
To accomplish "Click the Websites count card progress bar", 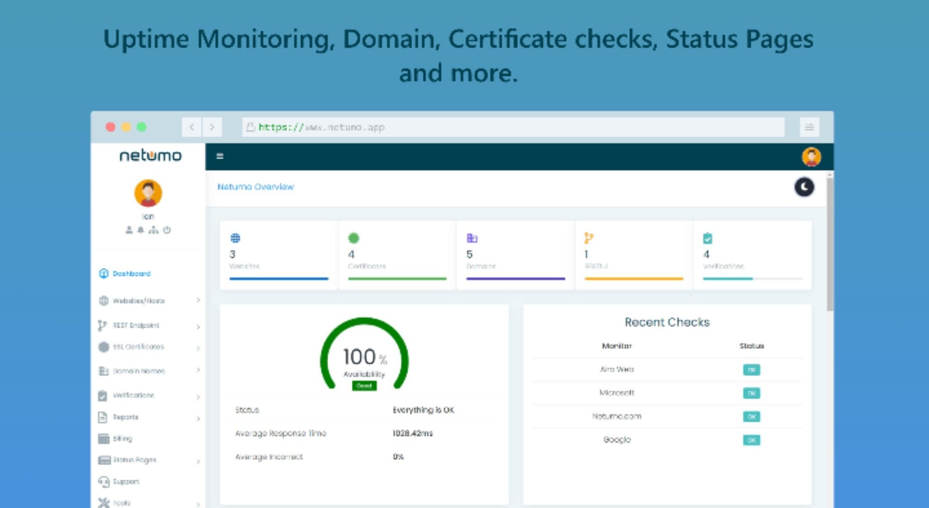I will [x=279, y=279].
